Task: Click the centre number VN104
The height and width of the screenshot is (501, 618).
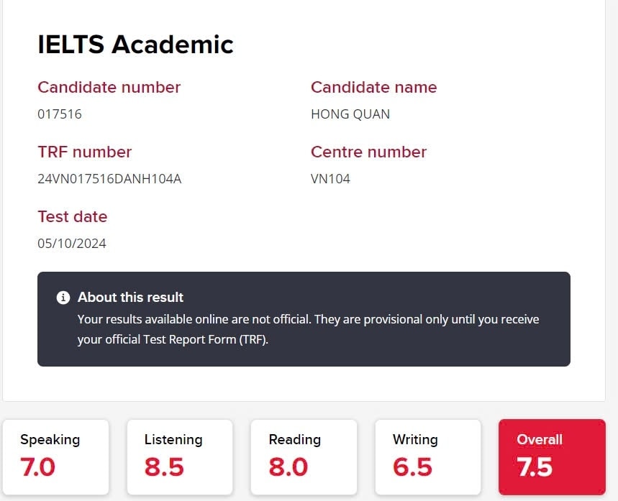Action: 330,179
